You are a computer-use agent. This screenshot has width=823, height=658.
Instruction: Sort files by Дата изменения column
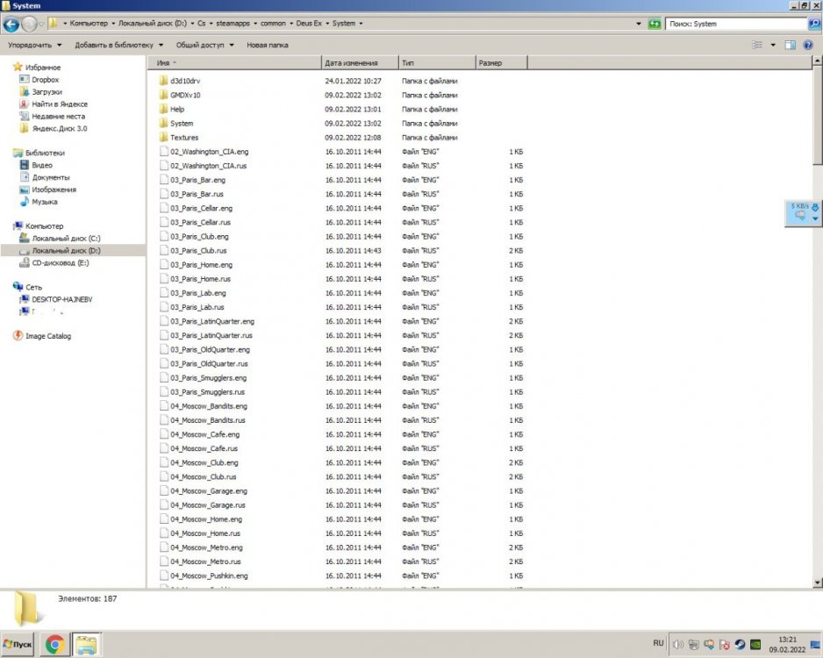tap(351, 63)
